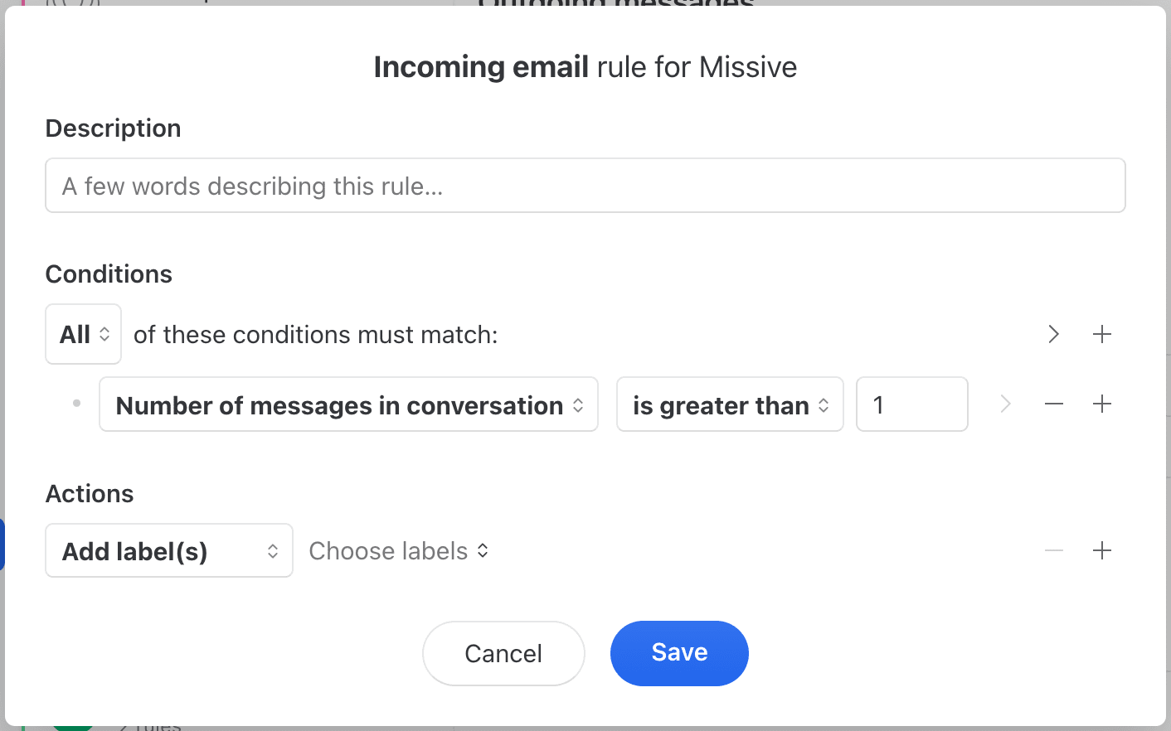The image size is (1171, 731).
Task: Click the partially hidden 'rules' text below dialog
Action: (158, 728)
